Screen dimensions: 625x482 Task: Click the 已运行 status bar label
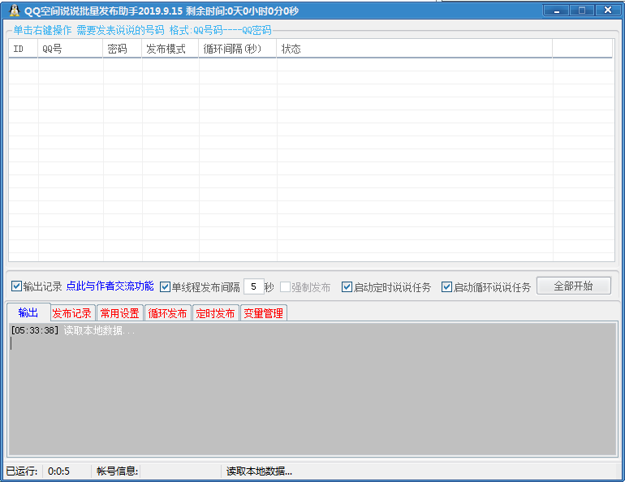[22, 471]
